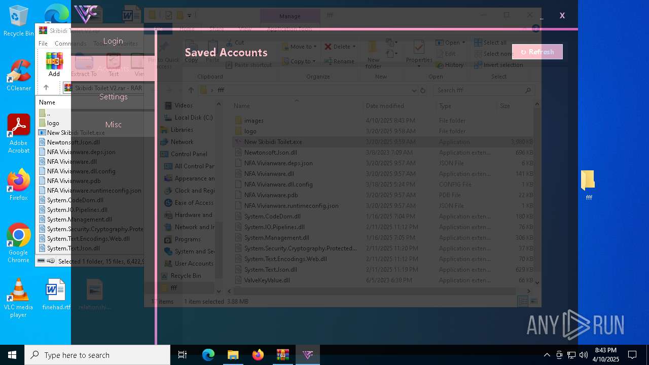649x365 pixels.
Task: Select Local Disk (C:) in File Explorer navigation
Action: pyautogui.click(x=193, y=118)
